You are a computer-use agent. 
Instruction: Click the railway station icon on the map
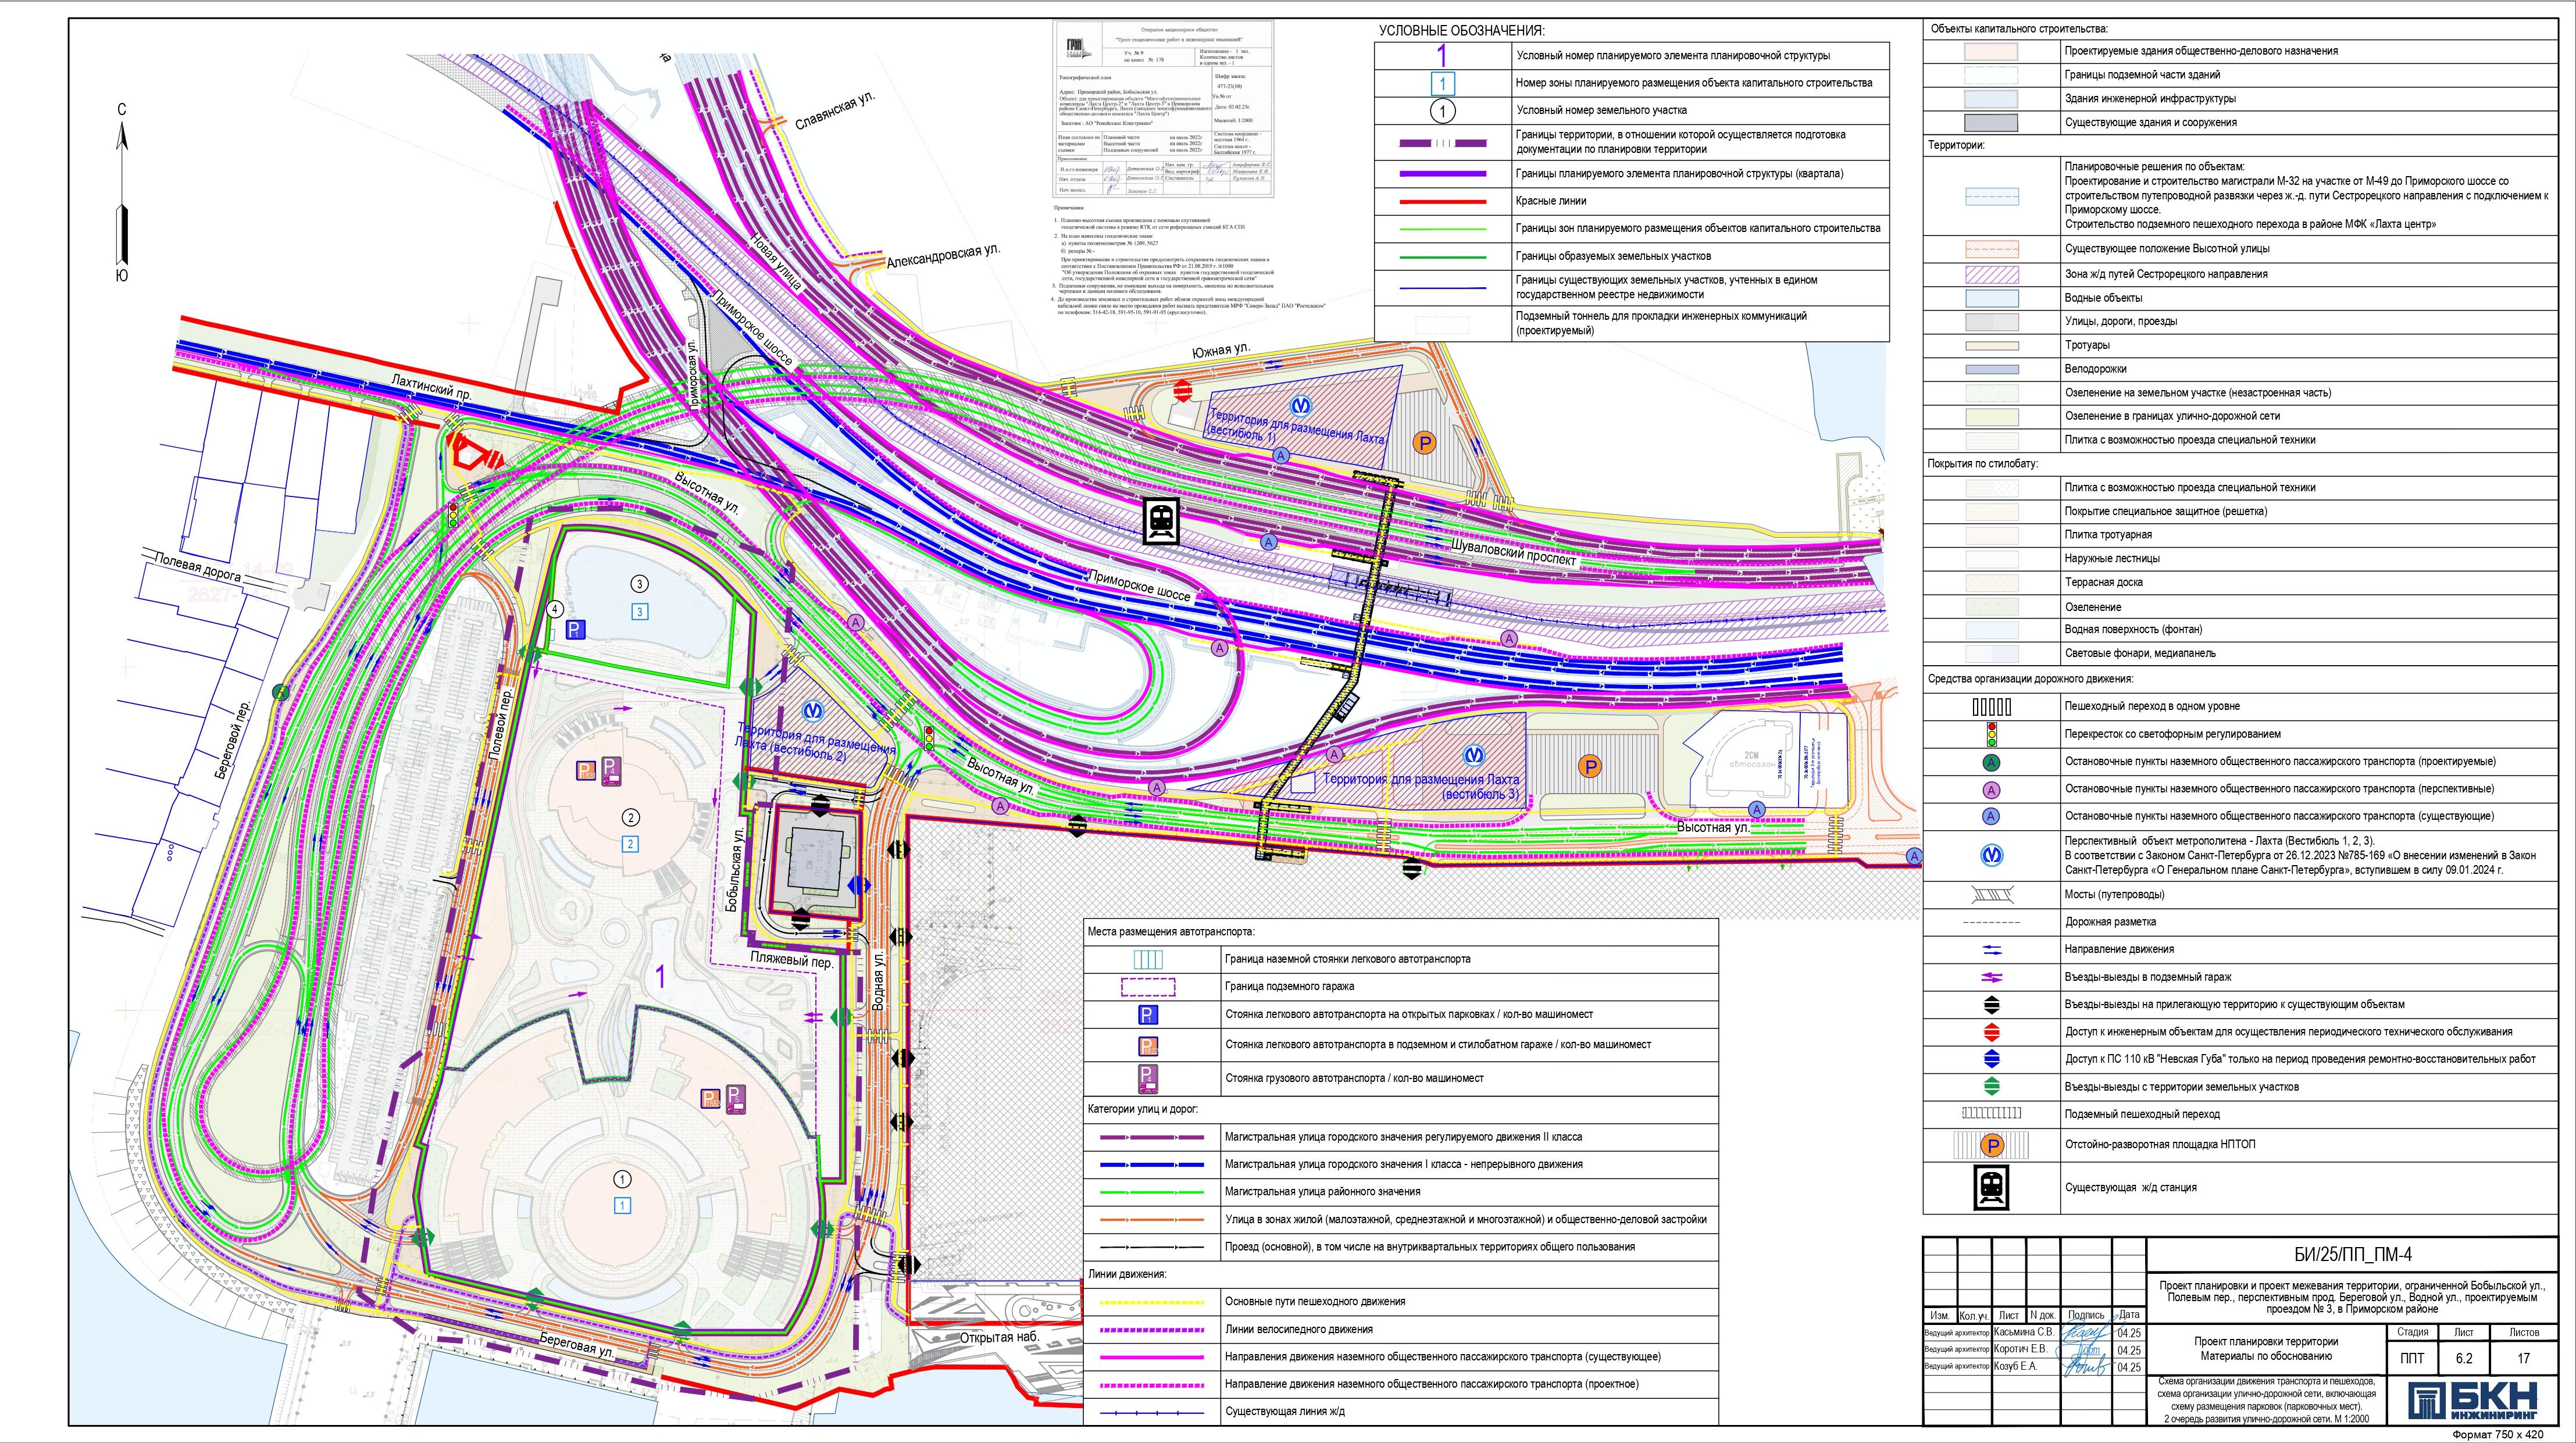coord(1161,520)
